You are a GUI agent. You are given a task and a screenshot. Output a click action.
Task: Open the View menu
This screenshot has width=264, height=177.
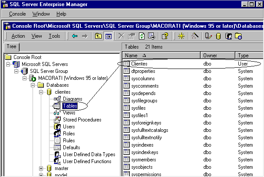tap(37, 36)
